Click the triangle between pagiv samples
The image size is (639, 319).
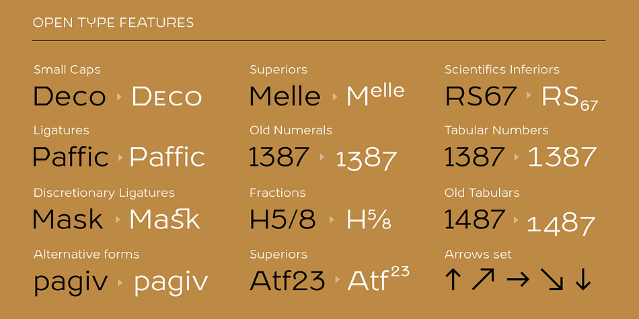pyautogui.click(x=120, y=282)
